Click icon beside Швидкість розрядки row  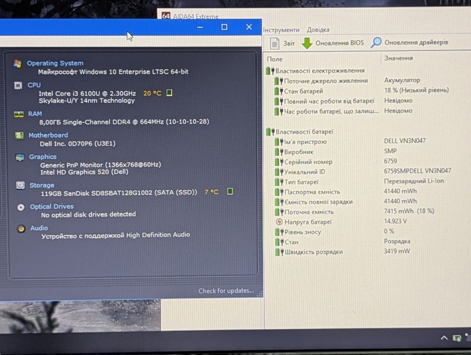point(279,252)
